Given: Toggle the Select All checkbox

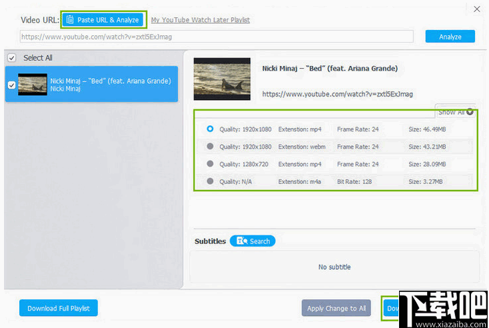Looking at the screenshot, I should (11, 58).
